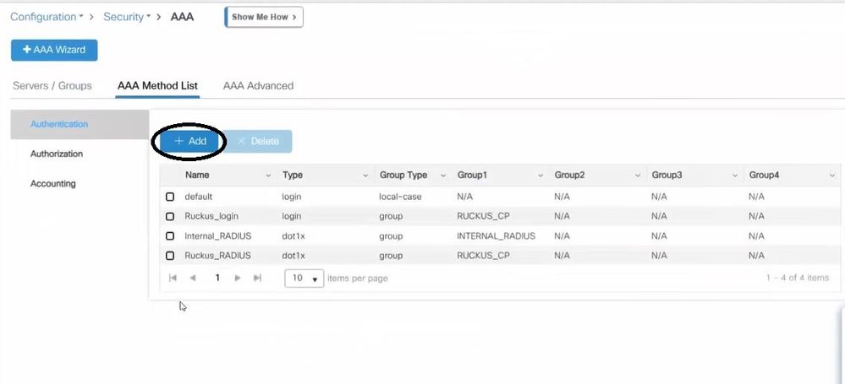Switch to Servers / Groups tab
Image resolution: width=845 pixels, height=384 pixels.
(52, 86)
